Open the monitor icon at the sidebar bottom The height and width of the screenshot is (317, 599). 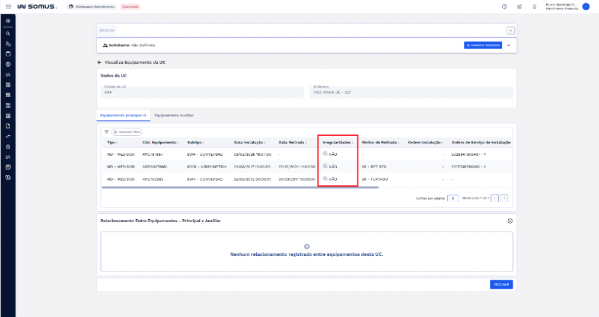pyautogui.click(x=8, y=177)
